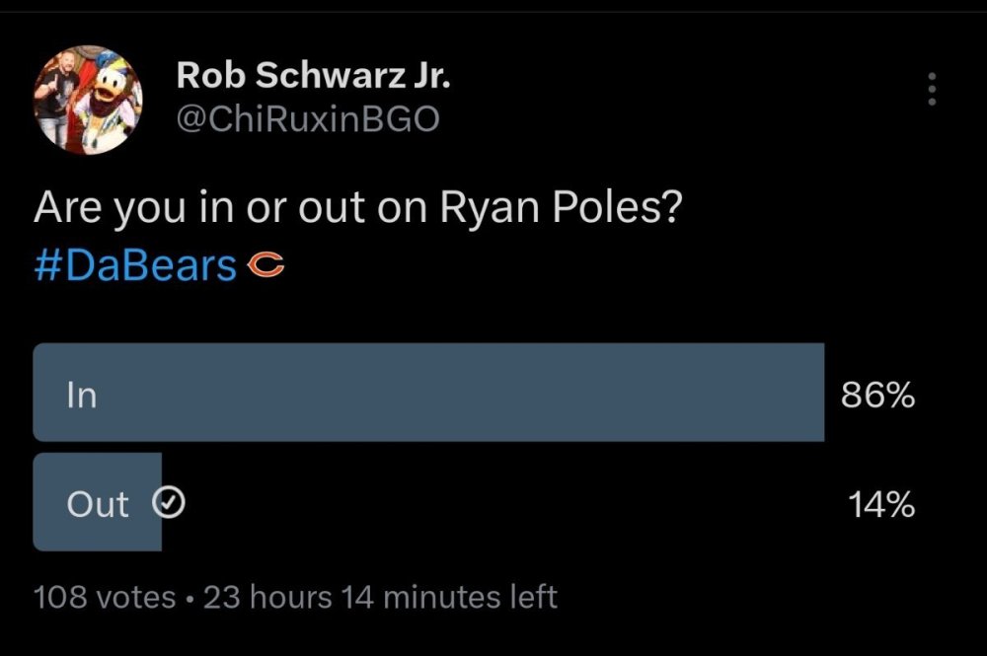The image size is (987, 656).
Task: Open the #DaBears hashtag
Action: pos(135,264)
